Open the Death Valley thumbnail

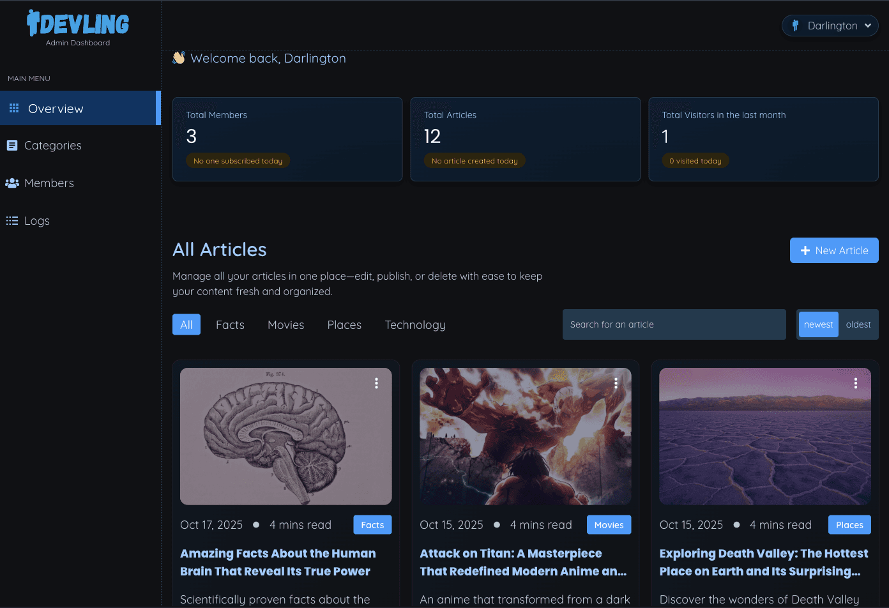coord(765,436)
